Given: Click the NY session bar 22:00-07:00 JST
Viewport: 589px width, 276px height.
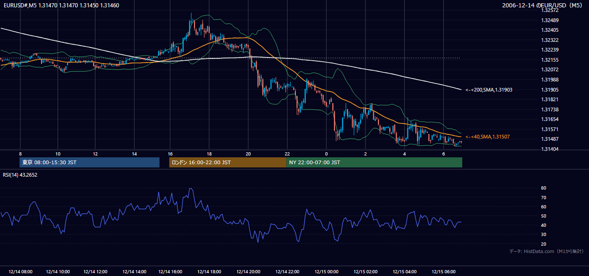Looking at the screenshot, I should tap(374, 162).
